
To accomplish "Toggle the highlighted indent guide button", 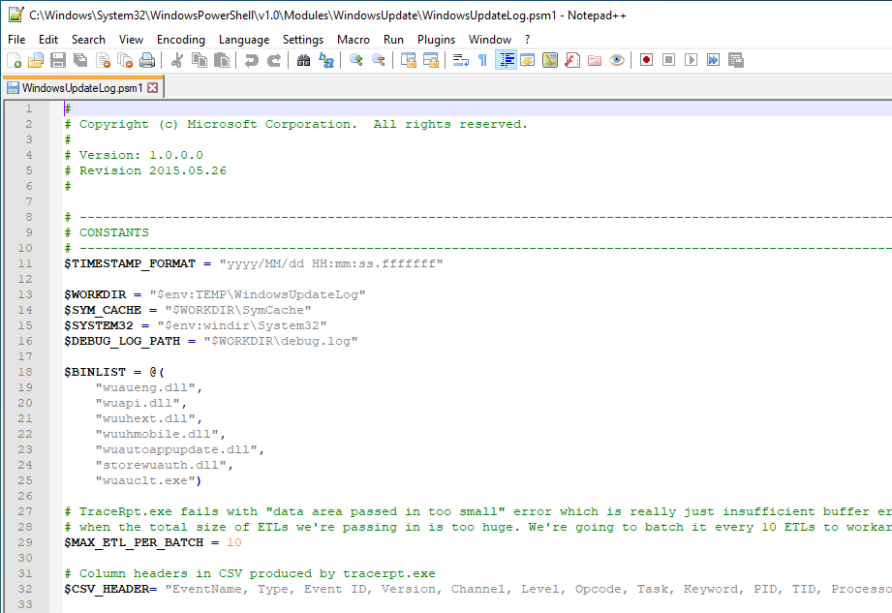I will pos(506,60).
